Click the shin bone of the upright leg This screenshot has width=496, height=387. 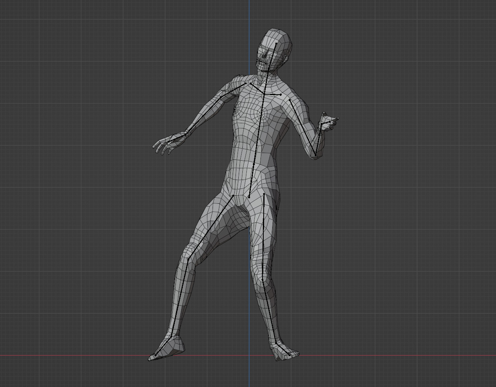(x=269, y=312)
